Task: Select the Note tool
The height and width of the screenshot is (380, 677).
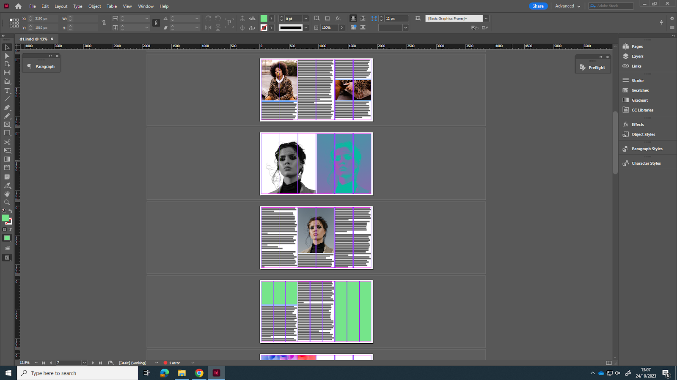Action: click(x=7, y=177)
